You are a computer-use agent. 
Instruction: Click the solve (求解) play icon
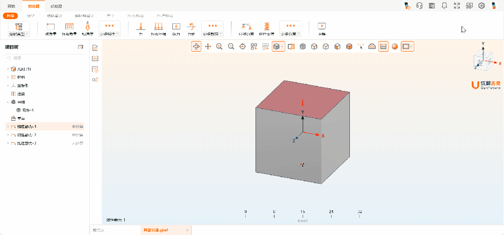321,27
